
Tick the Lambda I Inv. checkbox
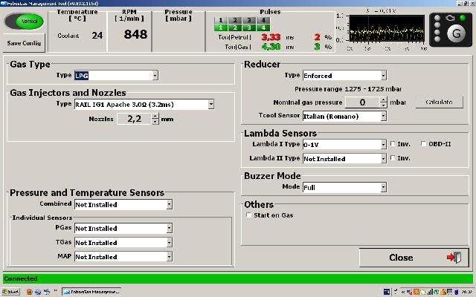[x=393, y=144]
